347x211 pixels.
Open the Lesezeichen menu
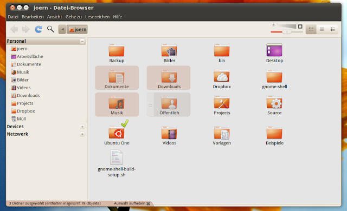98,17
